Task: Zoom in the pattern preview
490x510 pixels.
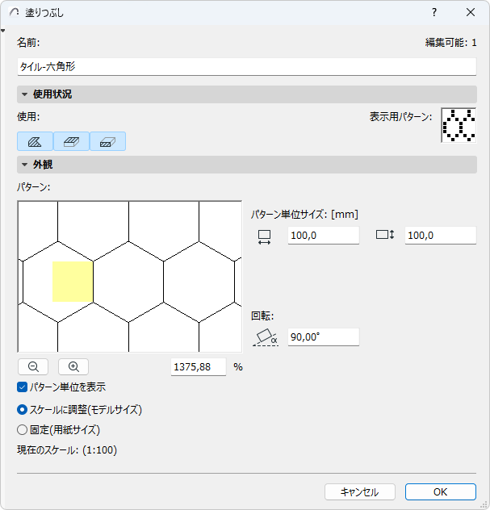Action: point(73,366)
